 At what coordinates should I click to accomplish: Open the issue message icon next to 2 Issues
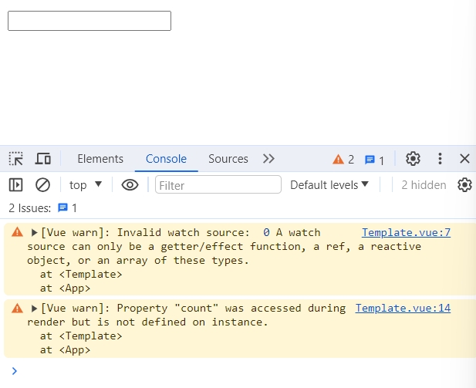coord(62,208)
